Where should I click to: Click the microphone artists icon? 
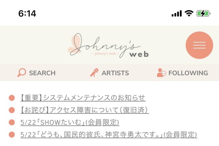pyautogui.click(x=94, y=72)
